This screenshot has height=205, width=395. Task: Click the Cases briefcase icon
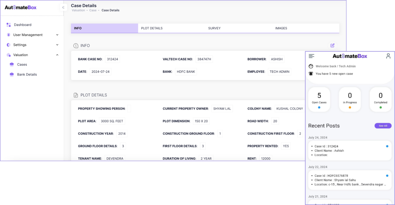(x=12, y=64)
